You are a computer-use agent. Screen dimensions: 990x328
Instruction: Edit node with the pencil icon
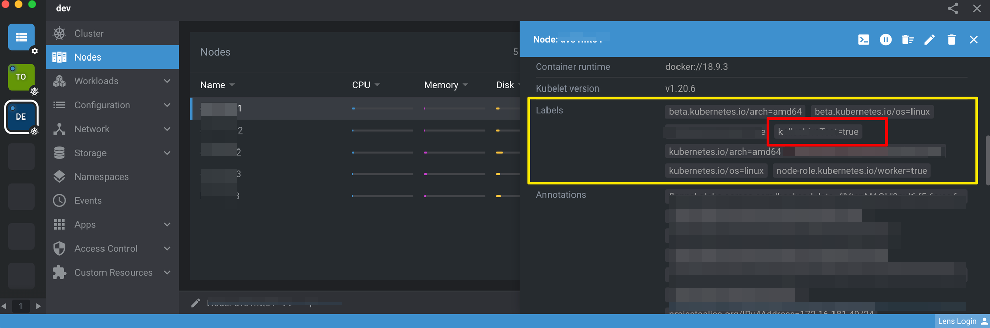[929, 40]
